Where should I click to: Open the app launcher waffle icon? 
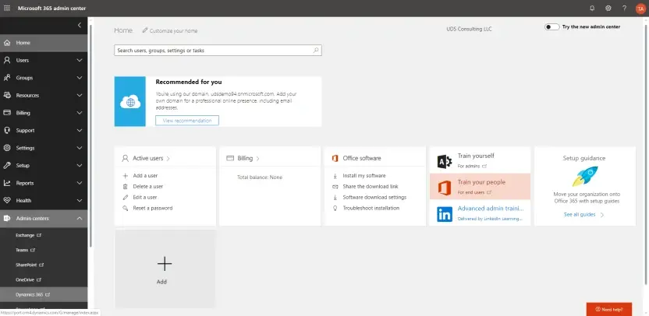pyautogui.click(x=7, y=8)
